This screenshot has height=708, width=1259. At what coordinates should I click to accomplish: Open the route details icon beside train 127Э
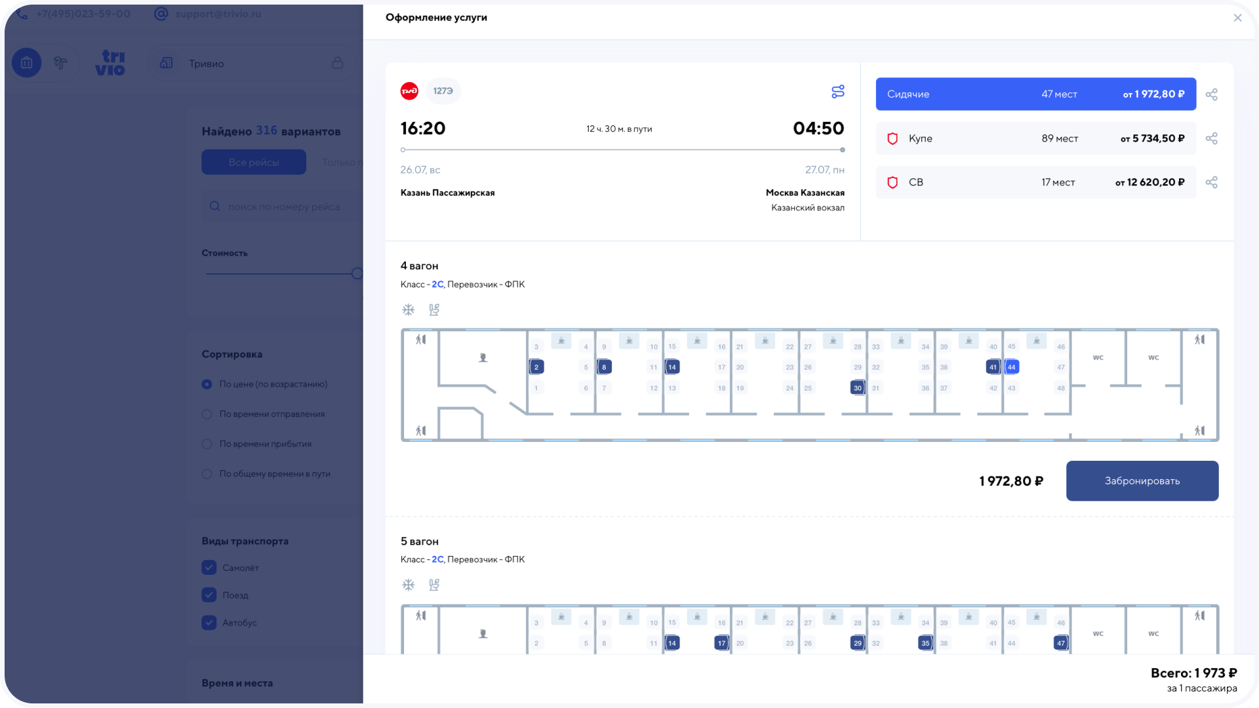(x=837, y=92)
